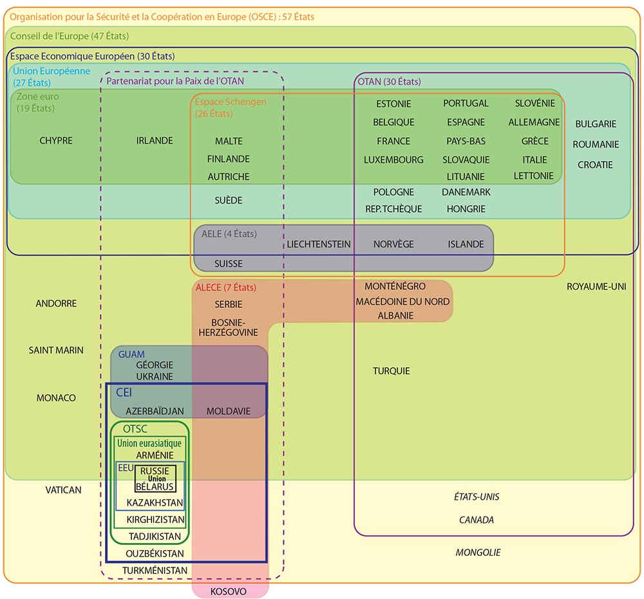This screenshot has width=644, height=599.
Task: Select the TURQUIE country label
Action: 392,371
